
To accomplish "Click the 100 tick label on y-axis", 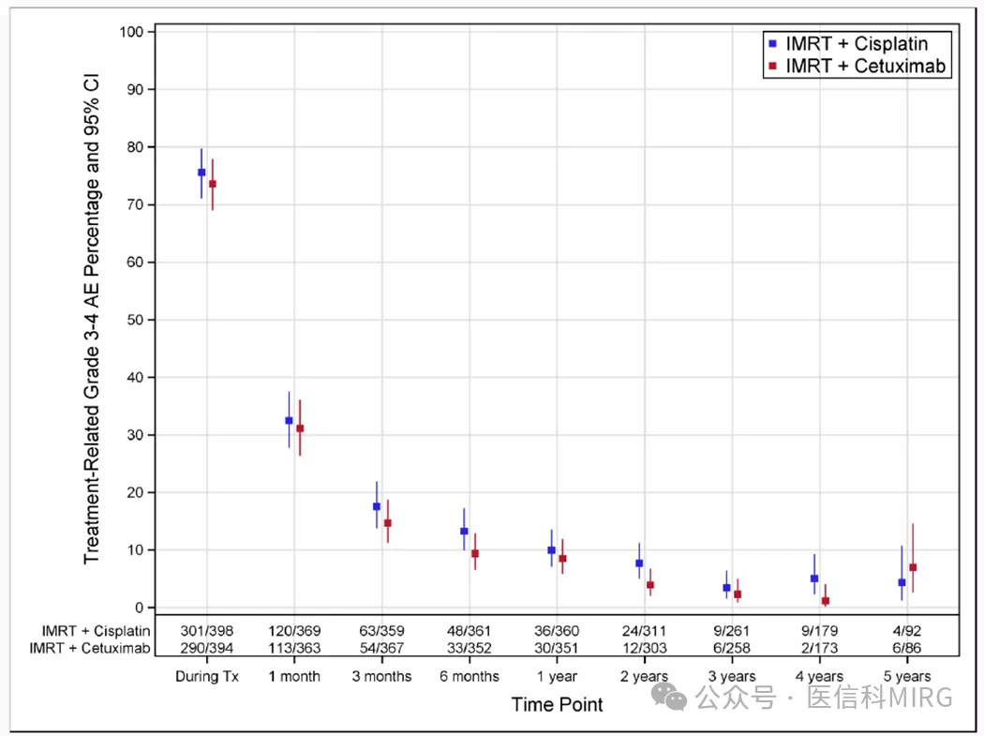I will coord(134,33).
